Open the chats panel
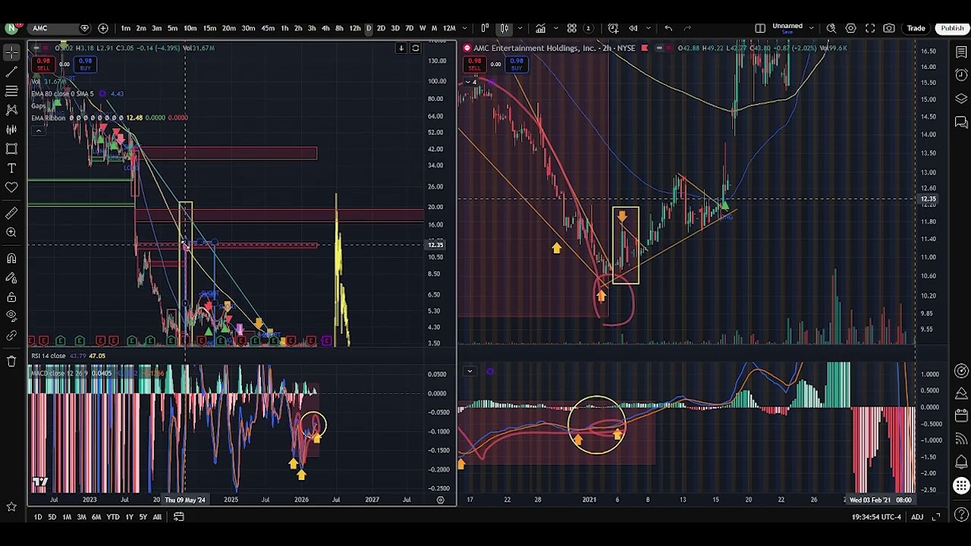971x546 pixels. [961, 121]
